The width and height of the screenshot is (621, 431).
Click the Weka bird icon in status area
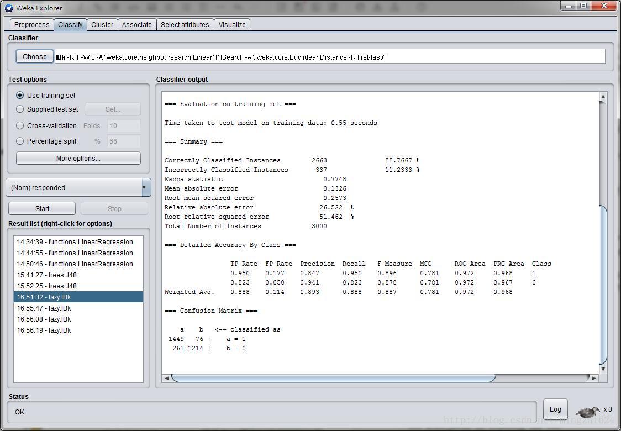point(588,412)
